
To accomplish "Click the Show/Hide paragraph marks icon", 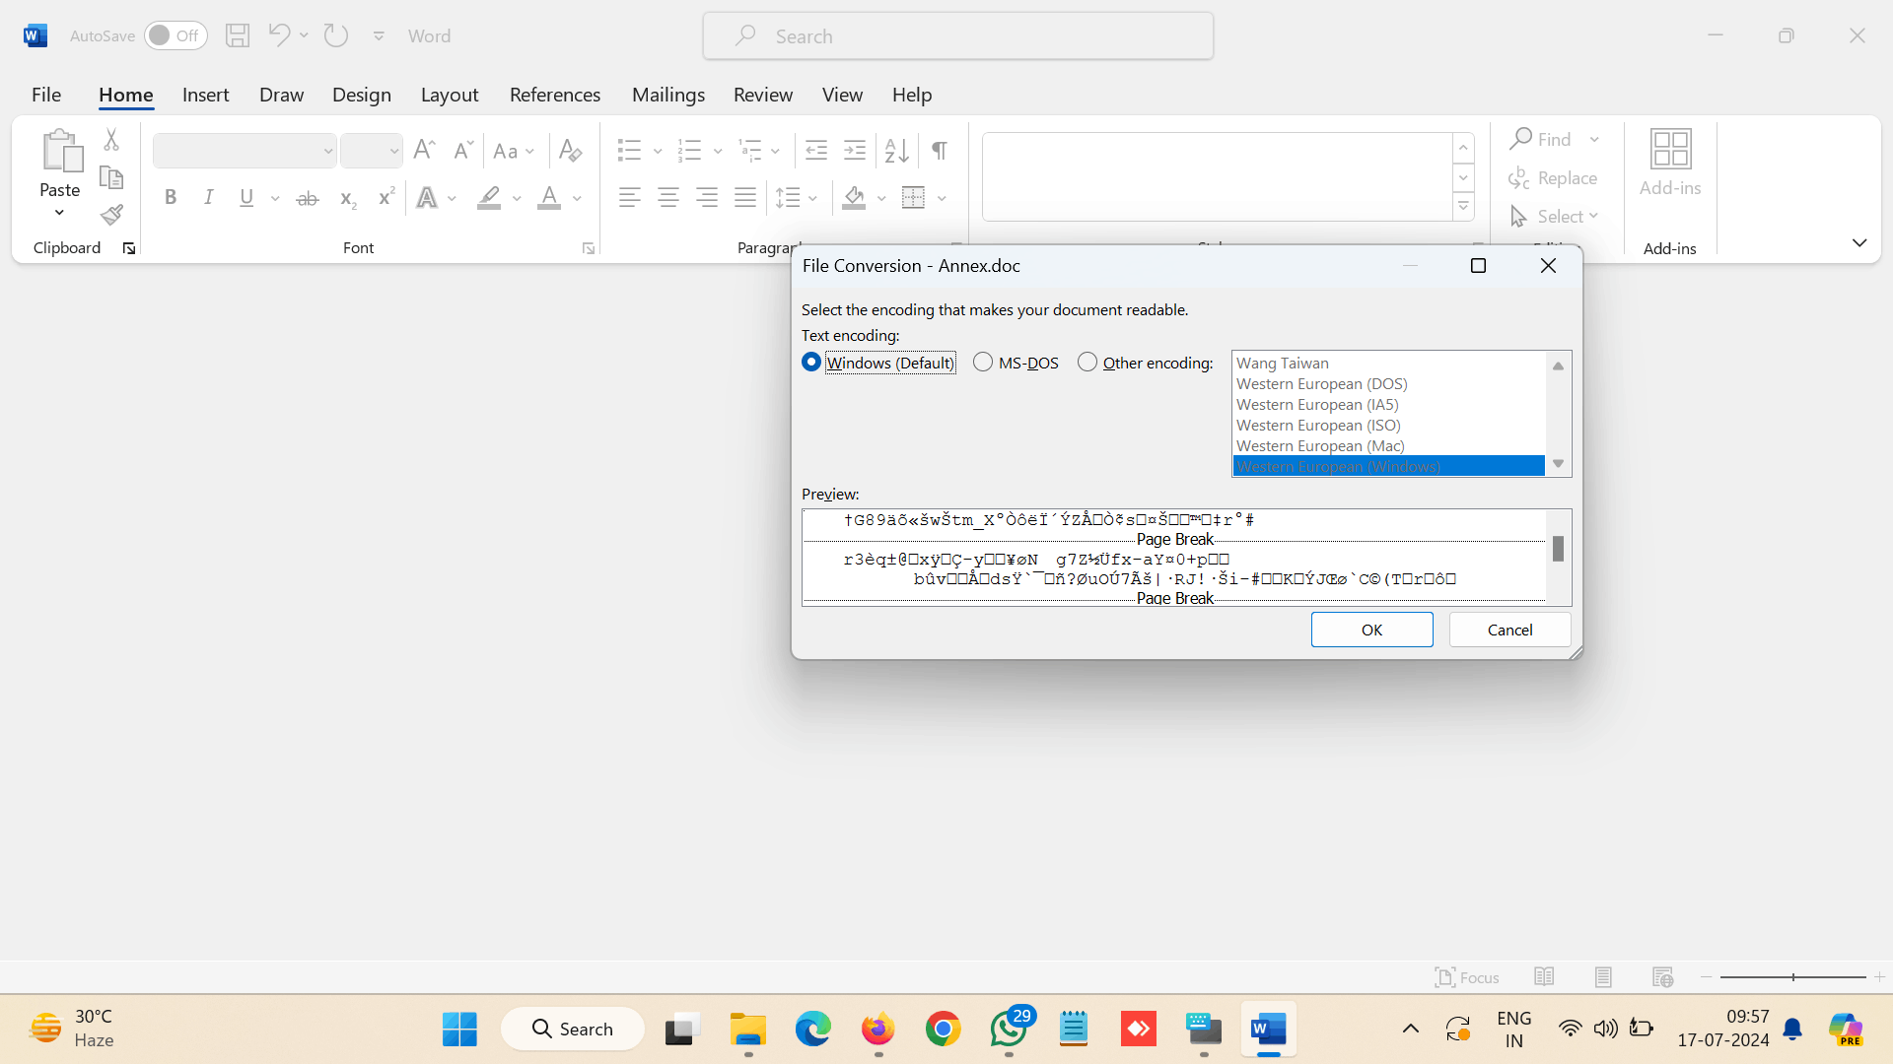I will [x=940, y=151].
